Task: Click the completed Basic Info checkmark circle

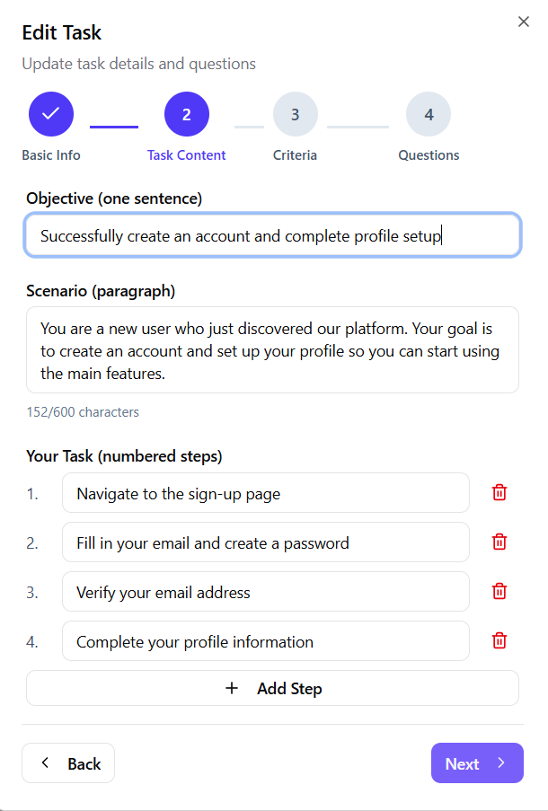Action: (x=51, y=114)
